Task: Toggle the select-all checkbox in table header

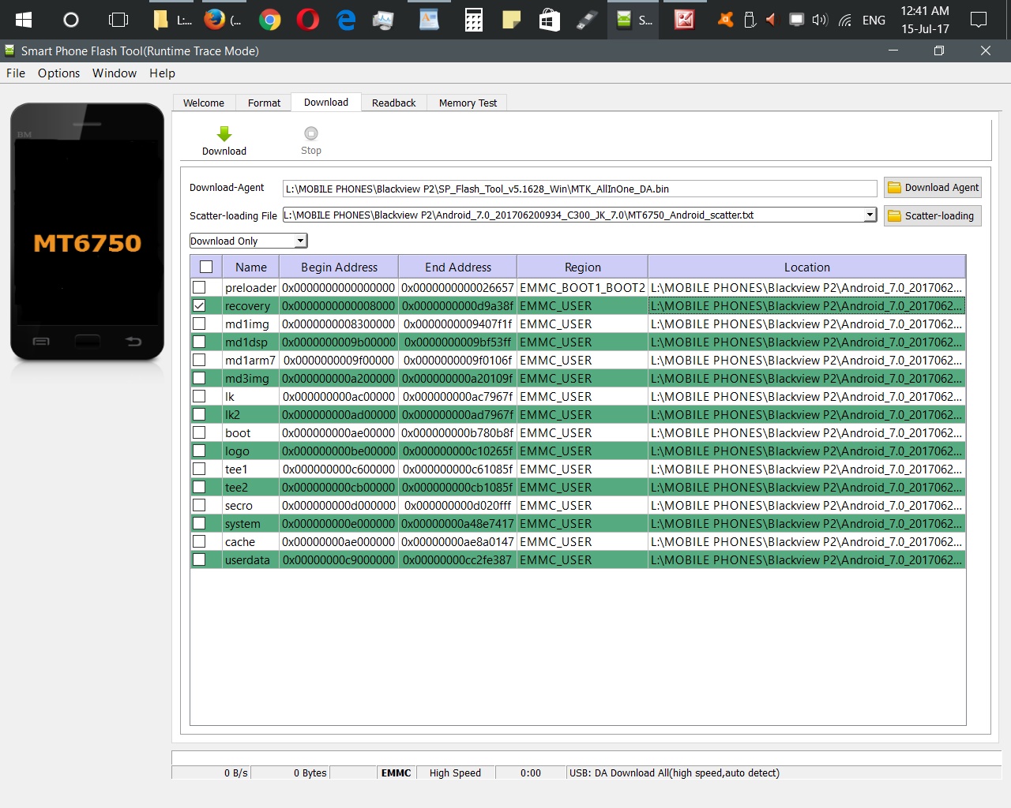Action: (x=206, y=267)
